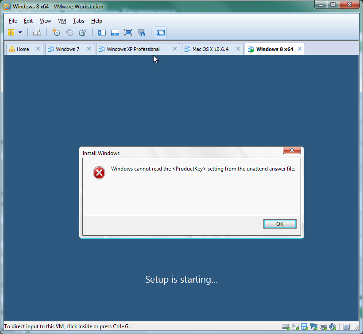The image size is (363, 334).
Task: Minimize the VMware Workstation window
Action: tap(321, 4)
